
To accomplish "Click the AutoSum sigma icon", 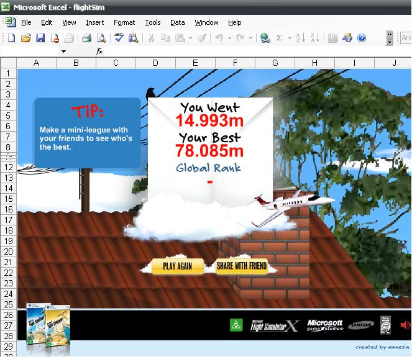I will click(280, 38).
